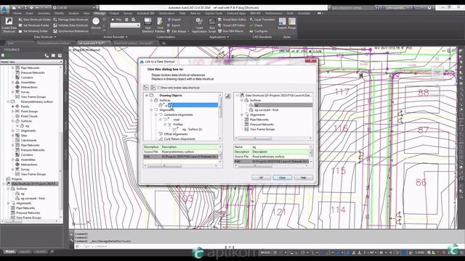Viewport: 465px width, 261px height.
Task: Open Manage Data Shortcuts tool
Action: [x=70, y=20]
